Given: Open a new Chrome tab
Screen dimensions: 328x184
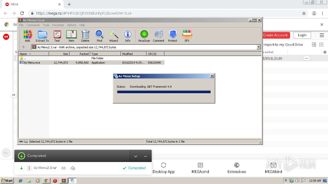Looking at the screenshot, I should [x=69, y=4].
